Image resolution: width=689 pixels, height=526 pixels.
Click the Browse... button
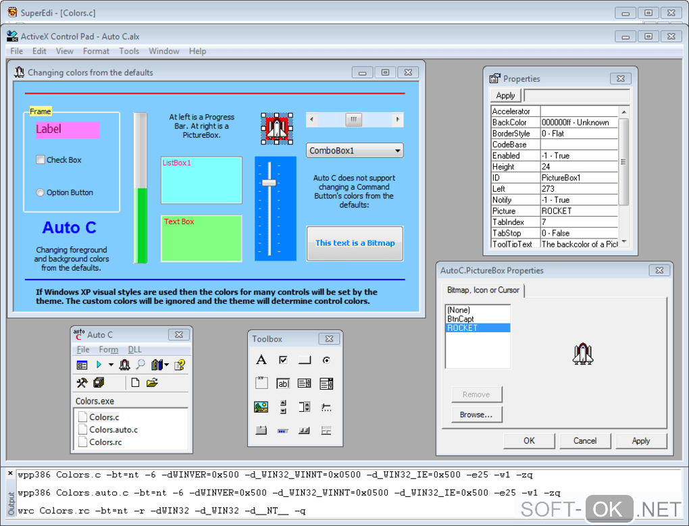(x=476, y=415)
